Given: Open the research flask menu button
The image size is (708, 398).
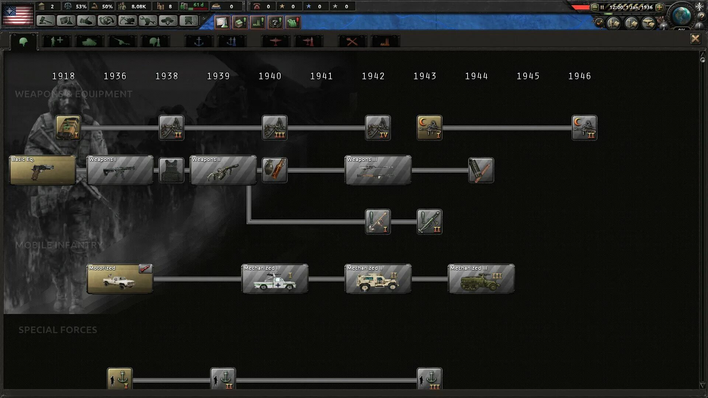Looking at the screenshot, I should pos(66,21).
